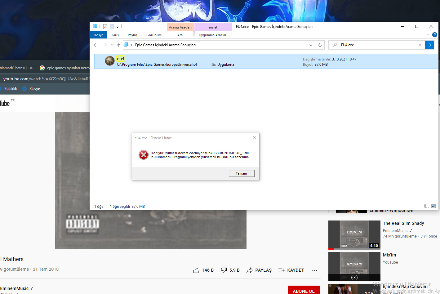Image resolution: width=440 pixels, height=294 pixels.
Task: Go back in File Explorer
Action: (x=96, y=45)
